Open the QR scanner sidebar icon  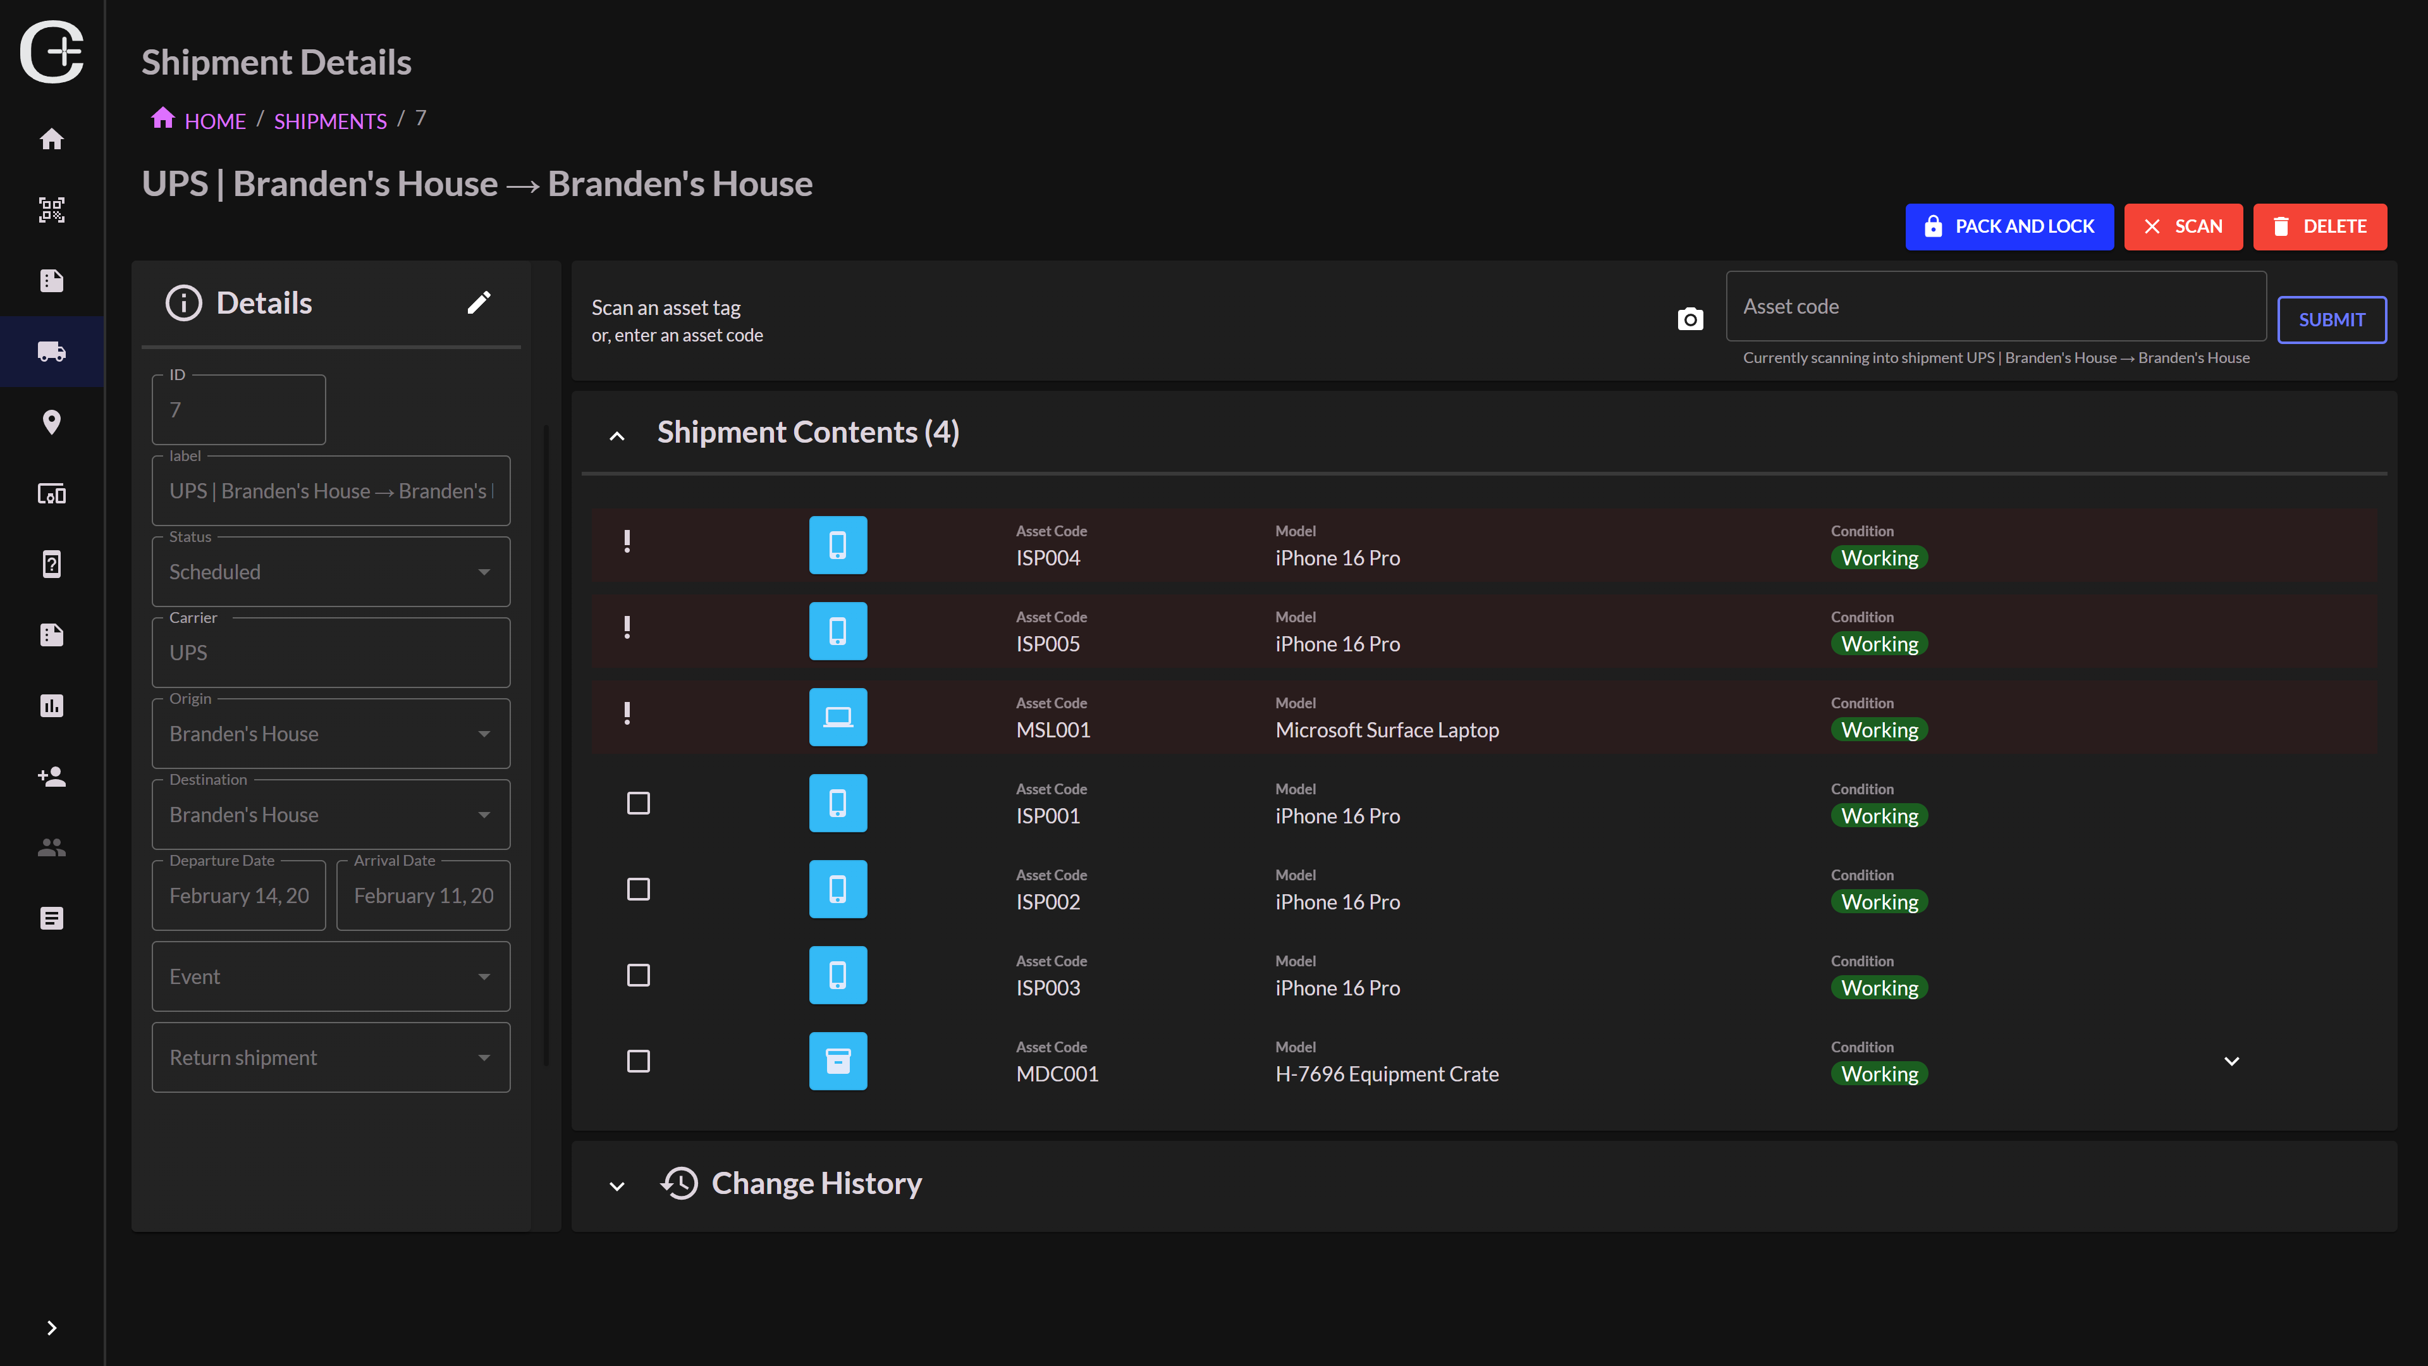pyautogui.click(x=52, y=210)
